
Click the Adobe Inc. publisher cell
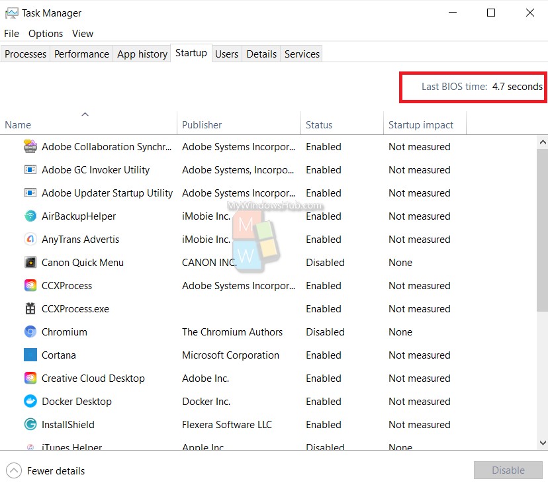coord(205,378)
